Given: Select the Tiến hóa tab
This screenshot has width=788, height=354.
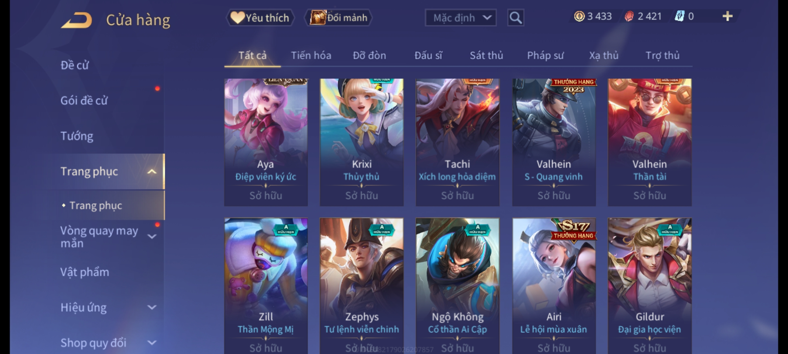Looking at the screenshot, I should [311, 55].
